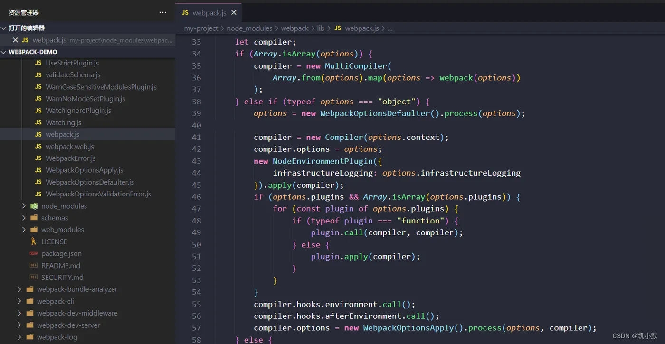Click node_modules in the breadcrumb
The image size is (665, 344).
(x=249, y=28)
